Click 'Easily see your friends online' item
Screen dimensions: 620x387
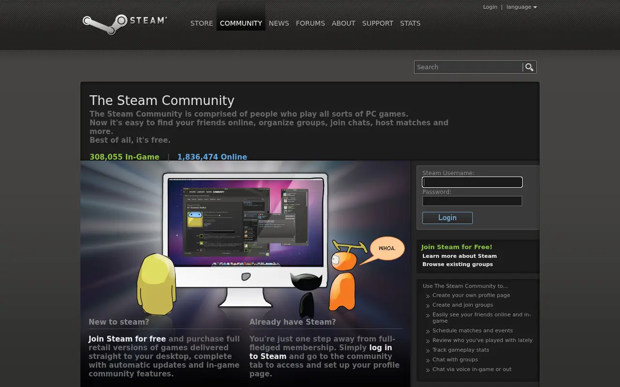click(x=481, y=317)
